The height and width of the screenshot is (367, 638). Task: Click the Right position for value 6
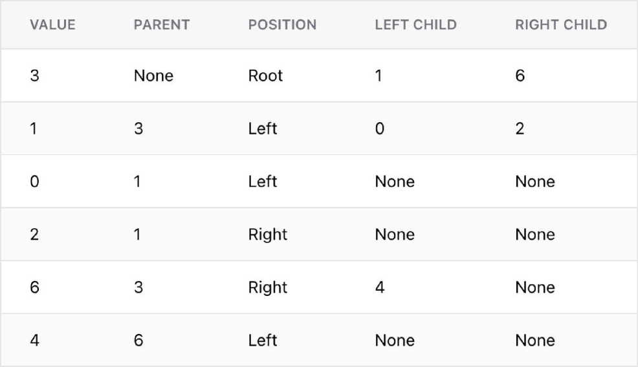coord(267,288)
